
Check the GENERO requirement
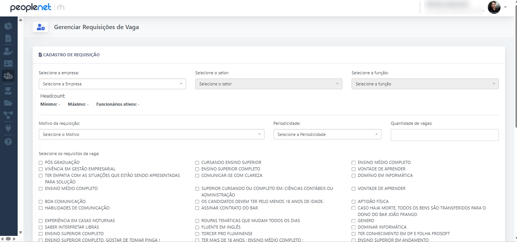[x=353, y=221]
